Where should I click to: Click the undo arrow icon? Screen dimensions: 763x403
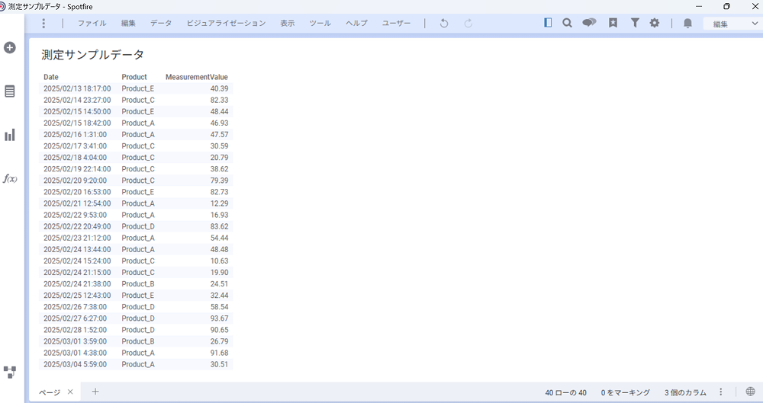[444, 24]
